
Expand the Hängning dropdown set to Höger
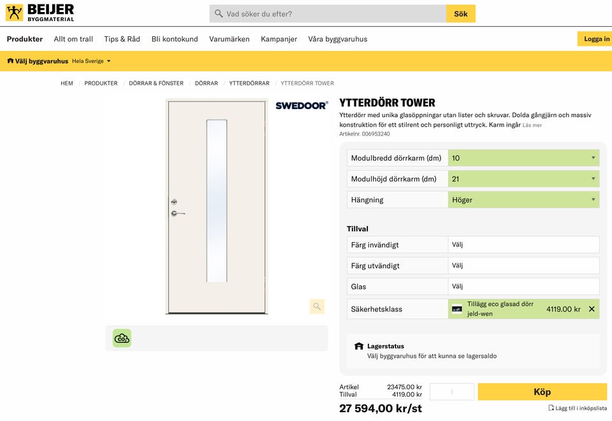[523, 200]
